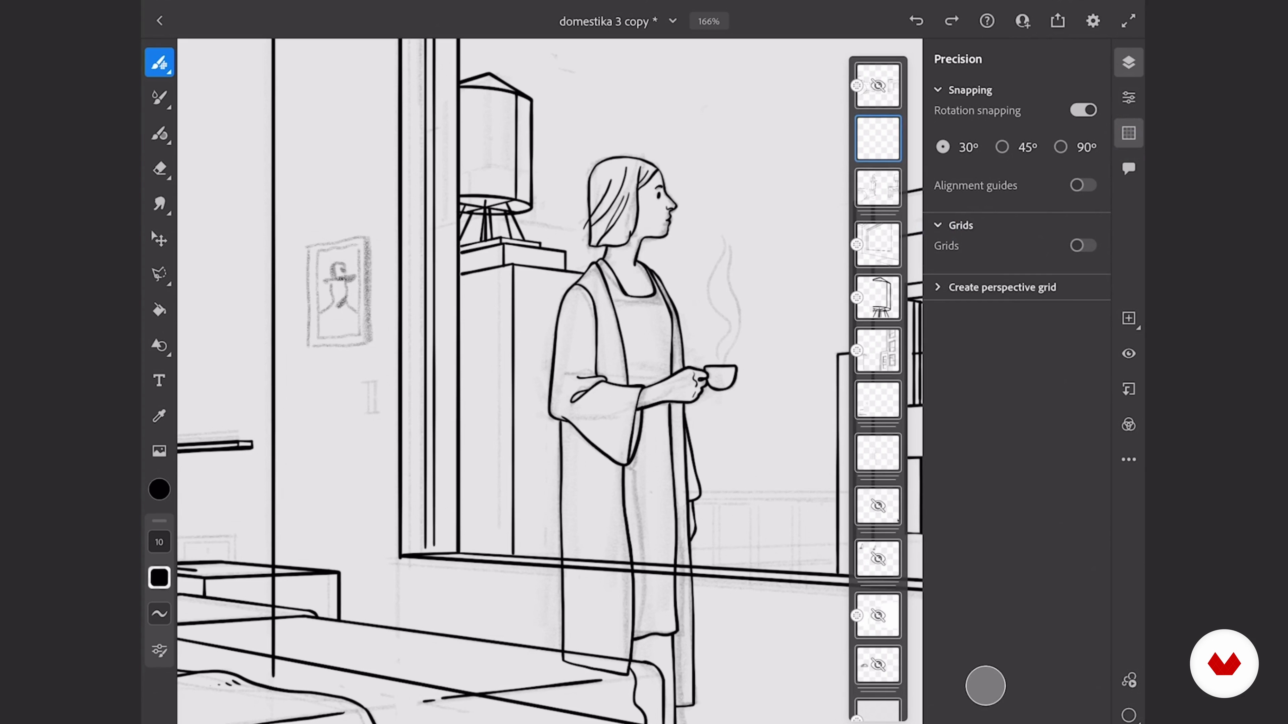
Task: Go back with the top-left arrow
Action: [160, 20]
